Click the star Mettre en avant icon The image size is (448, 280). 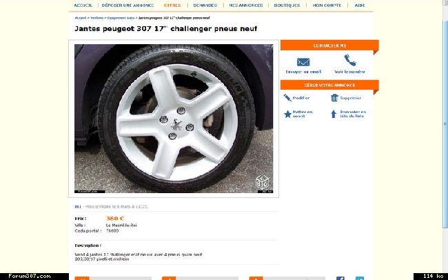pos(287,114)
